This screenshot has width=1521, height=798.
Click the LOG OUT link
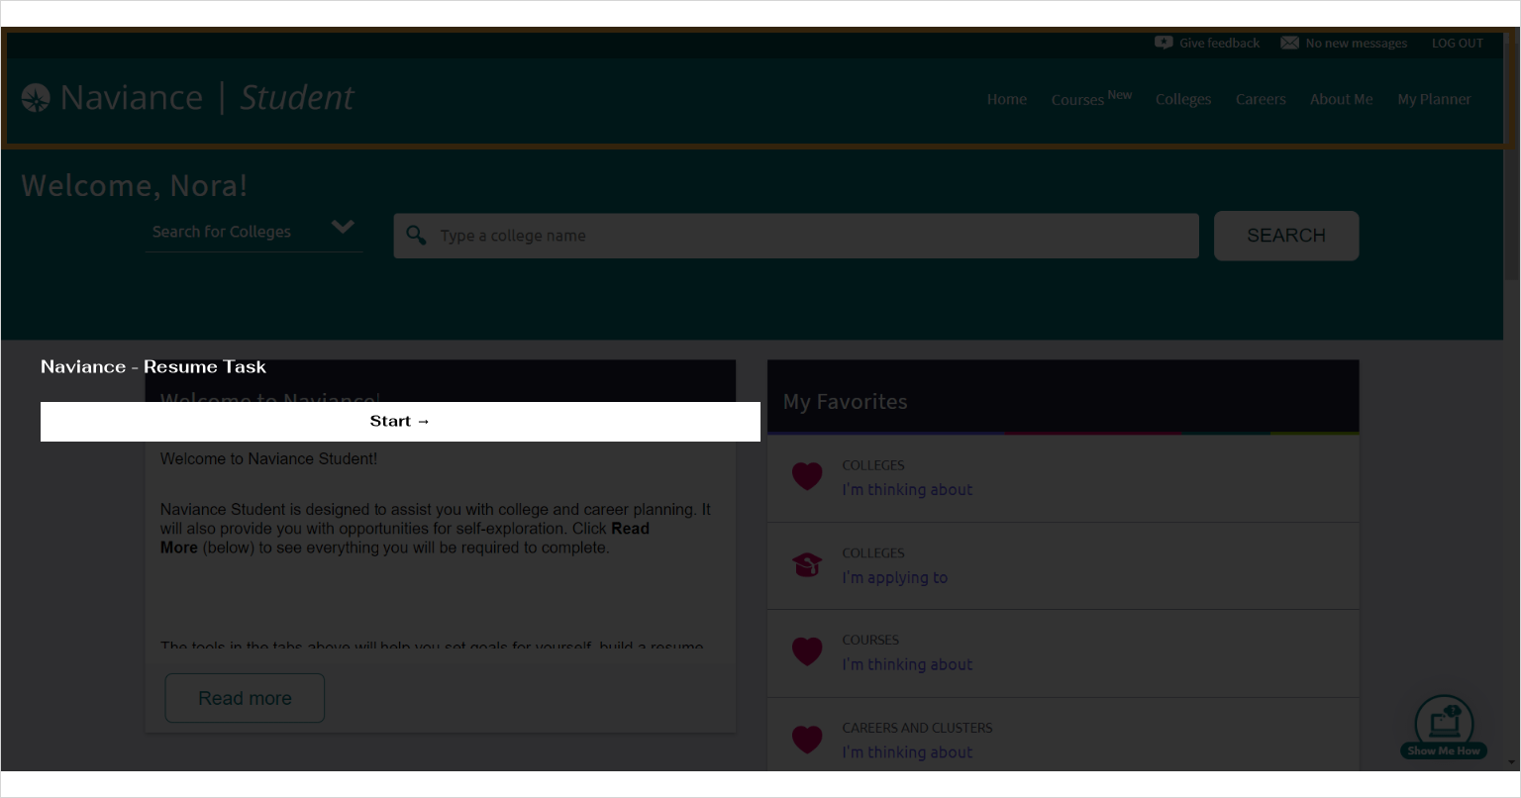click(x=1458, y=43)
